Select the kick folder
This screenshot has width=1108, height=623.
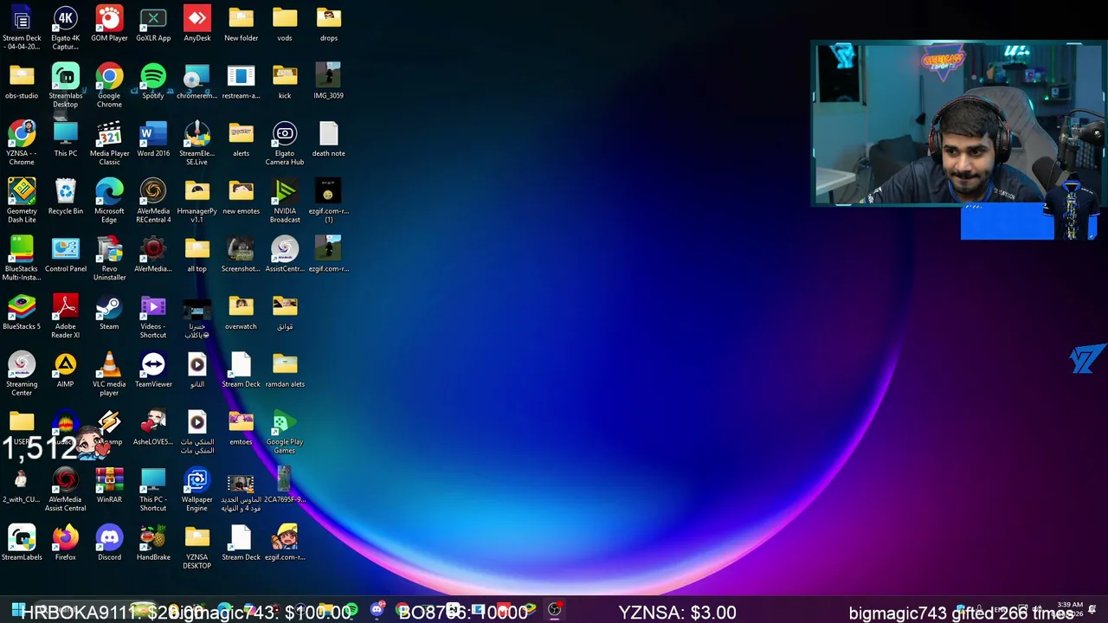pos(285,81)
